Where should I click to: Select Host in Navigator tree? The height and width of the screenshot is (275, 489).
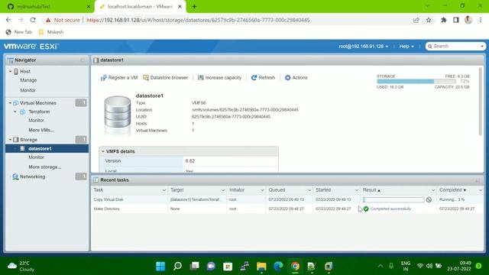25,71
